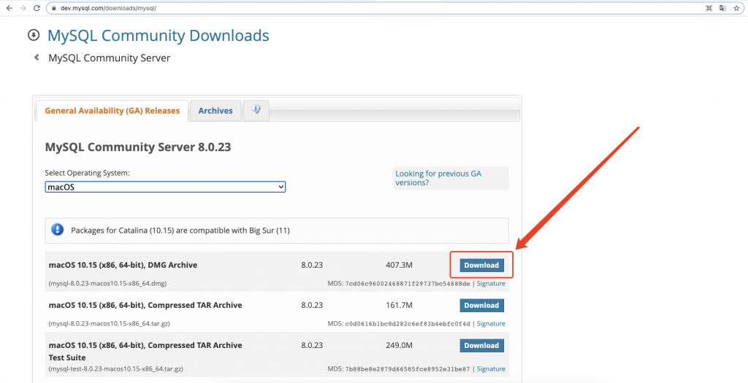Switch to the Archives tab
Screen dimensions: 748x383
pos(215,110)
